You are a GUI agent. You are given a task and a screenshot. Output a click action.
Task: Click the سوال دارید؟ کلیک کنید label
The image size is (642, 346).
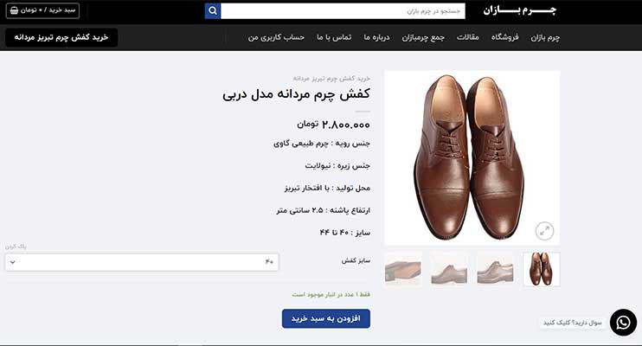point(573,323)
